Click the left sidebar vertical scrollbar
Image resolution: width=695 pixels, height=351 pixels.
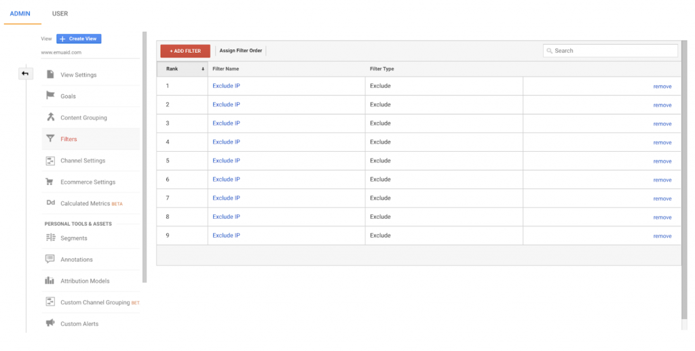[145, 156]
